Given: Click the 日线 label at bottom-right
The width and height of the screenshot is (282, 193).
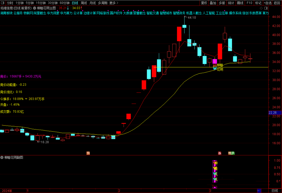Looking at the screenshot, I should [275, 191].
